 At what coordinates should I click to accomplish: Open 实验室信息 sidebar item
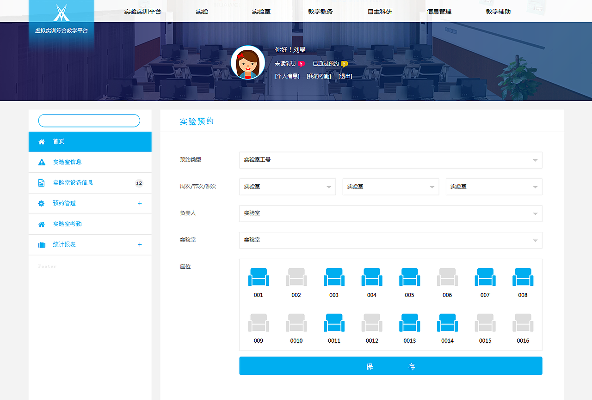coord(90,162)
